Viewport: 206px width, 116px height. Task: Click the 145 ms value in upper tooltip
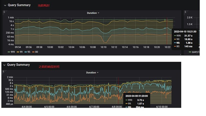tap(188, 46)
